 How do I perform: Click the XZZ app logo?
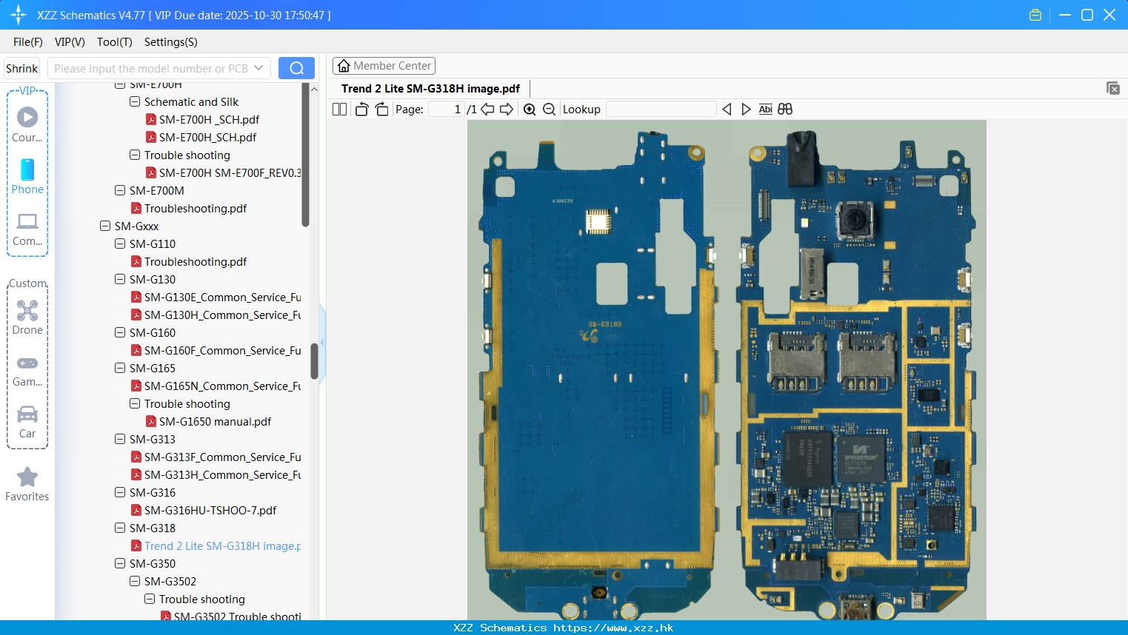(x=18, y=15)
